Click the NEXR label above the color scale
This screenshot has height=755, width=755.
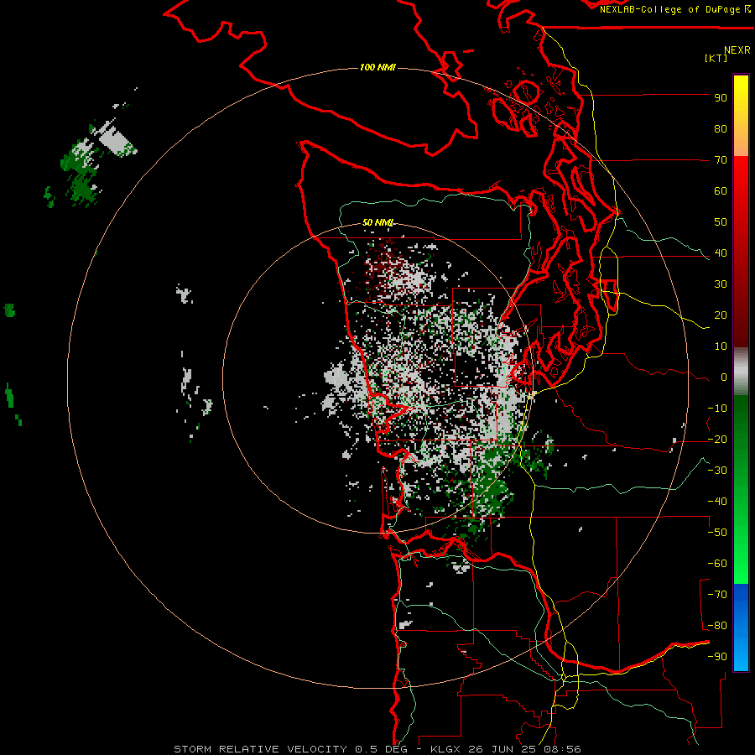(737, 50)
